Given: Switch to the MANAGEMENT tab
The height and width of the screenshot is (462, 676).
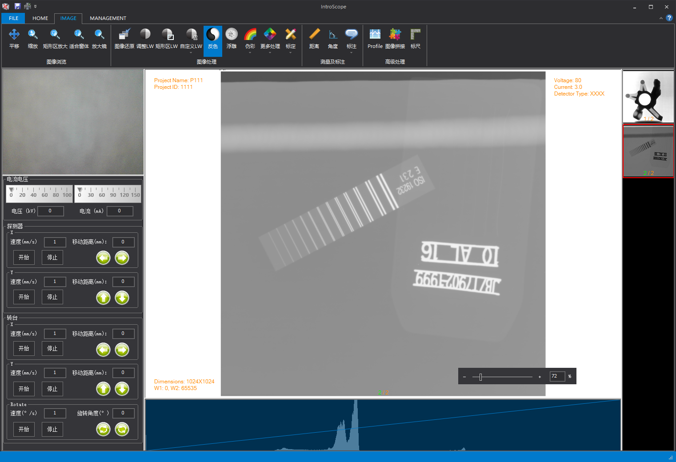Looking at the screenshot, I should click(x=108, y=18).
